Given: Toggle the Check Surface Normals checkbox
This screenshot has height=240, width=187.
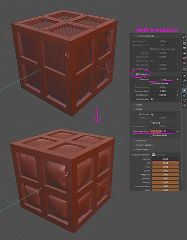Looking at the screenshot, I should pyautogui.click(x=151, y=49).
